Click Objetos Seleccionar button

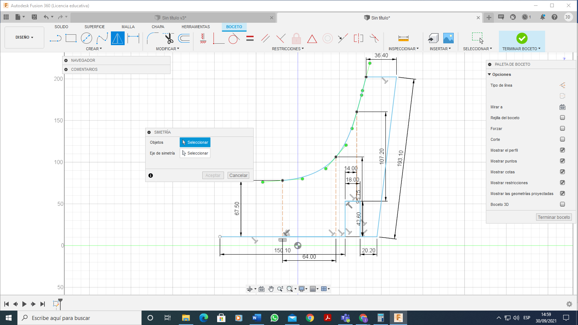[x=195, y=142]
